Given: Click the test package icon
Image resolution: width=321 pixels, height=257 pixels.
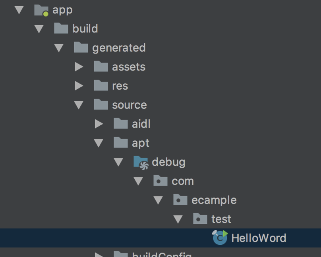Looking at the screenshot, I should [x=200, y=219].
